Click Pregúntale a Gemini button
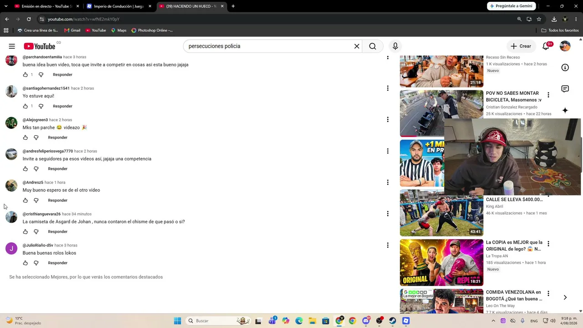The height and width of the screenshot is (328, 583). (511, 6)
